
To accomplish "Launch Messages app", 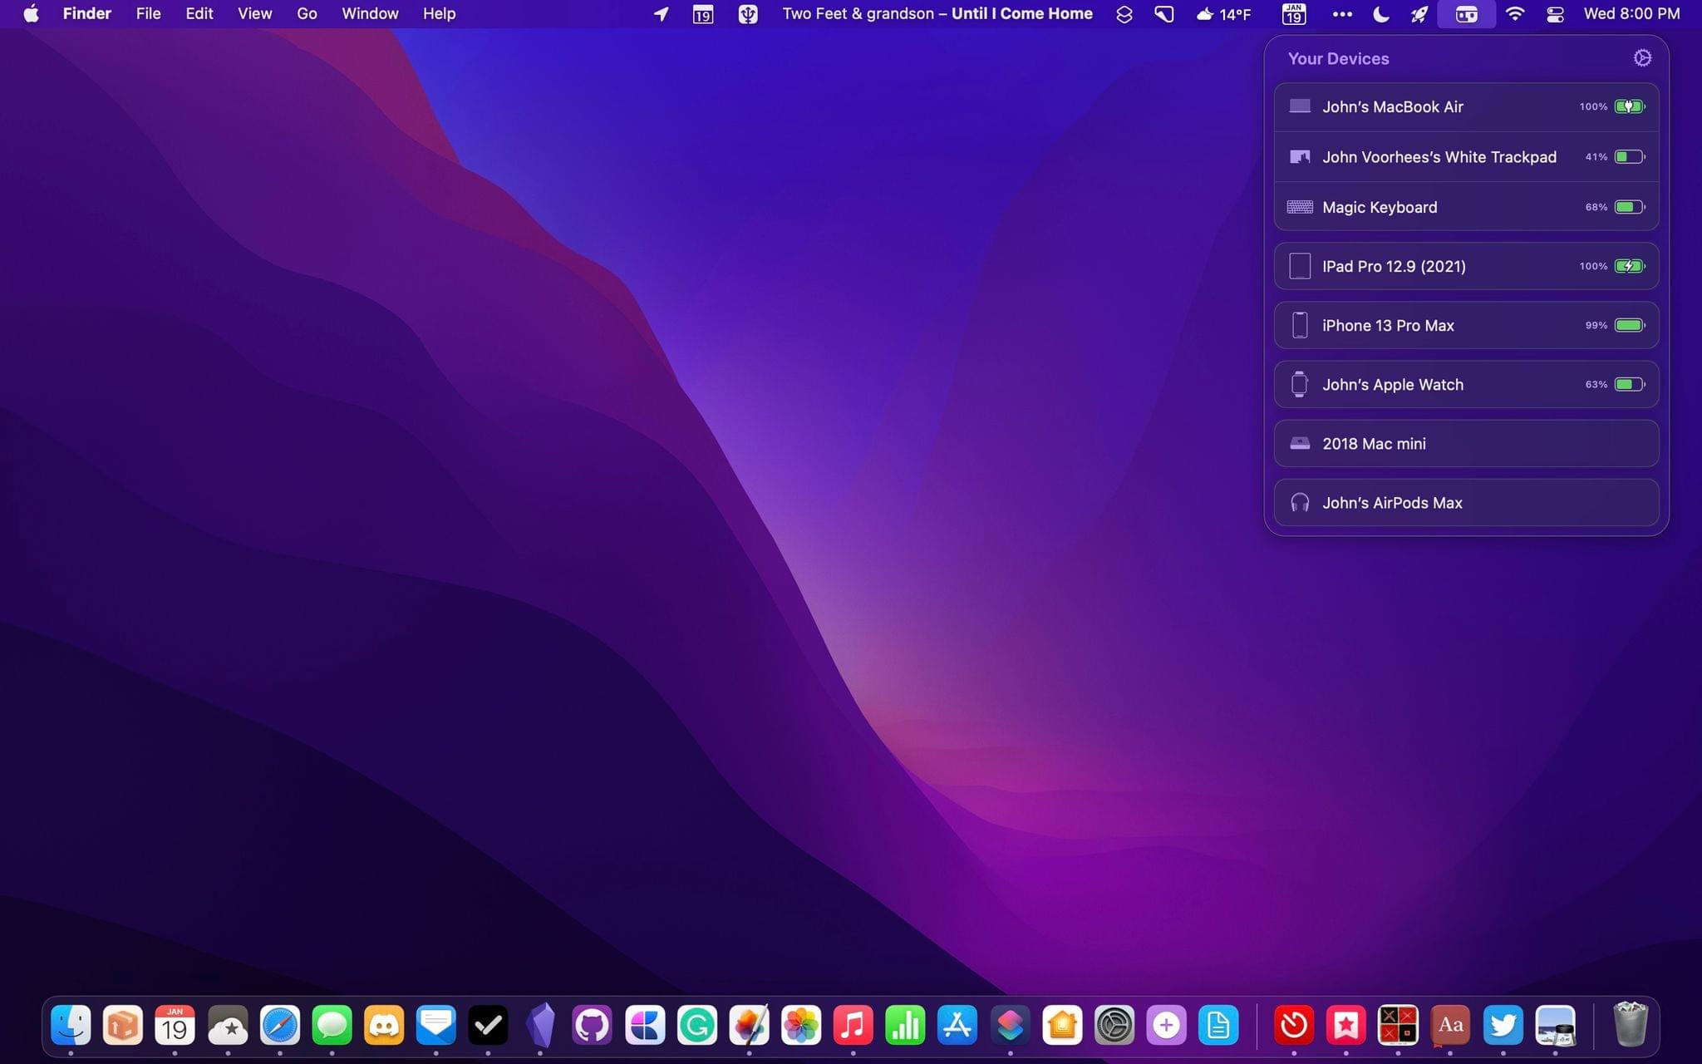I will point(331,1025).
